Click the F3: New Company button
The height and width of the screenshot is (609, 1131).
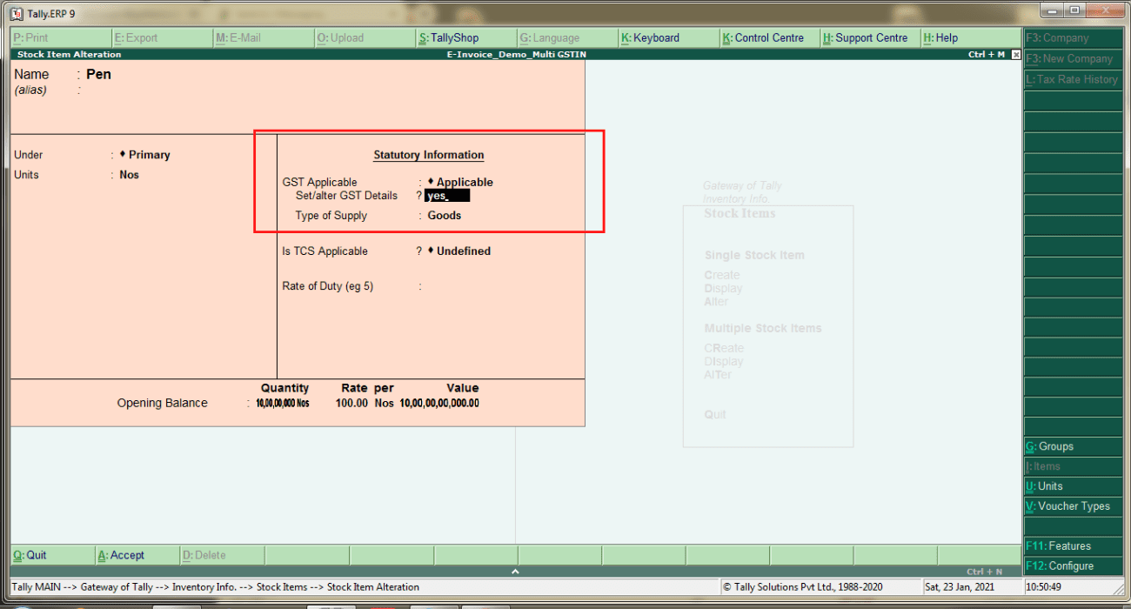1073,59
